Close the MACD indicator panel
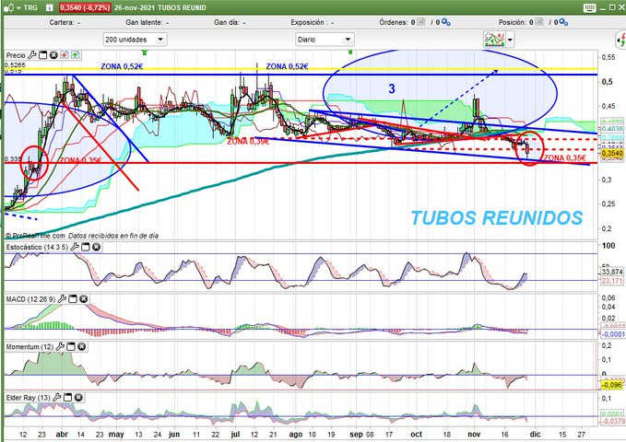The image size is (626, 442). pos(84,298)
